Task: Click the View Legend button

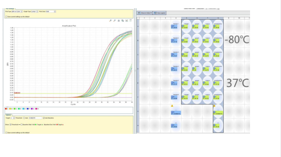Action: [160, 13]
